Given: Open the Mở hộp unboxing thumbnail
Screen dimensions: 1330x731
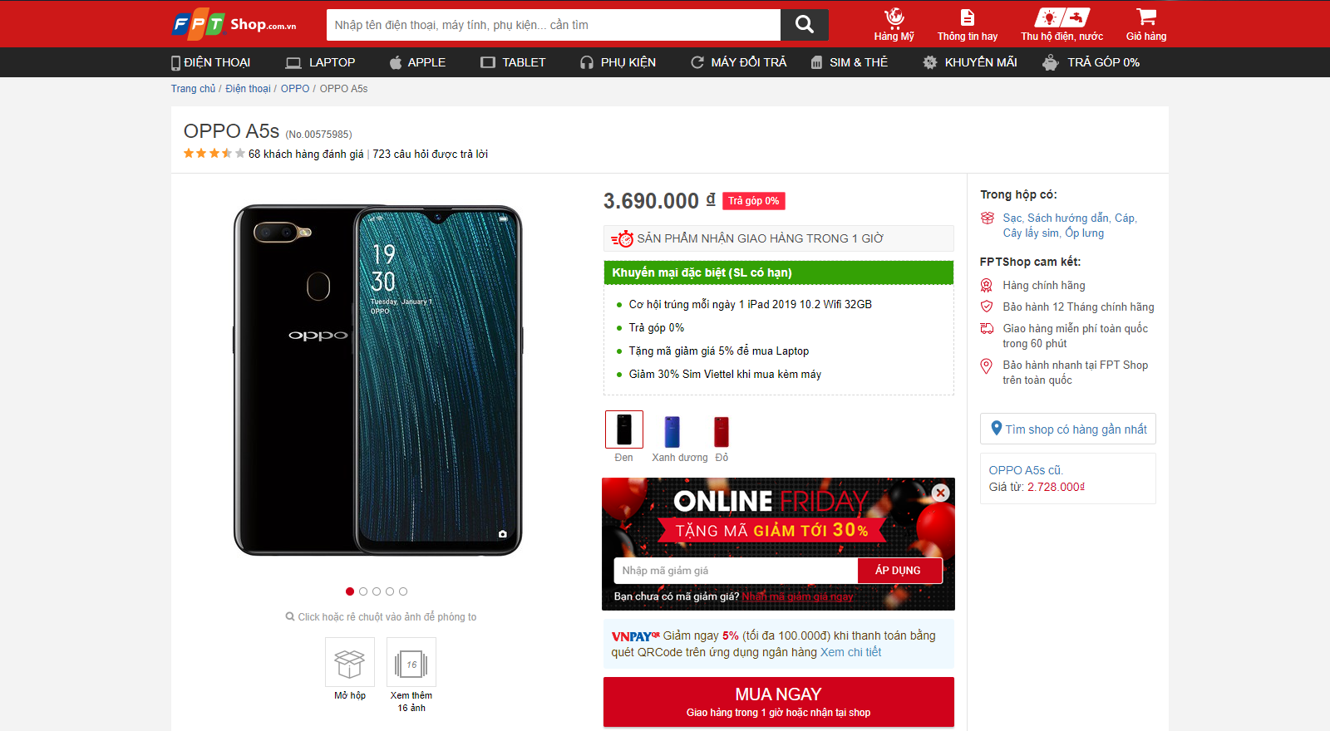Looking at the screenshot, I should (350, 670).
